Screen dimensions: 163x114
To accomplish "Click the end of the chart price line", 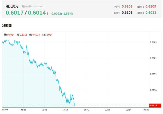I will click(x=74, y=105).
